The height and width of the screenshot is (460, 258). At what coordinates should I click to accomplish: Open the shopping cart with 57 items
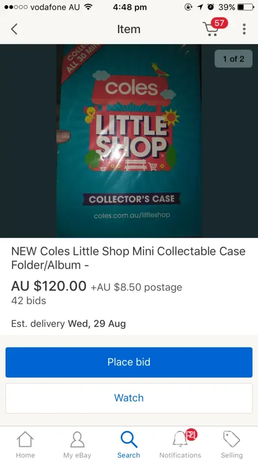[215, 28]
